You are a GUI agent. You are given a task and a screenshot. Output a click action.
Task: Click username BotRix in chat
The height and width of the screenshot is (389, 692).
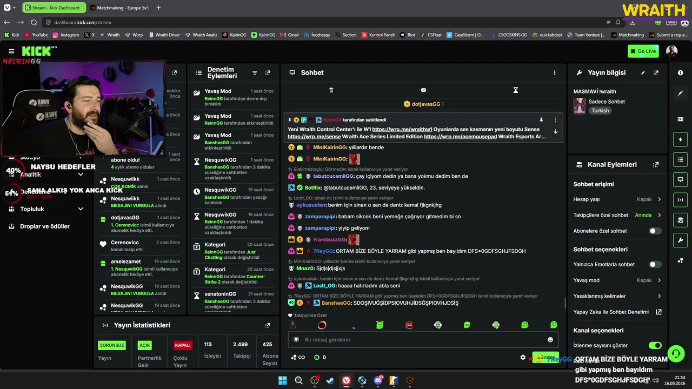tap(313, 188)
